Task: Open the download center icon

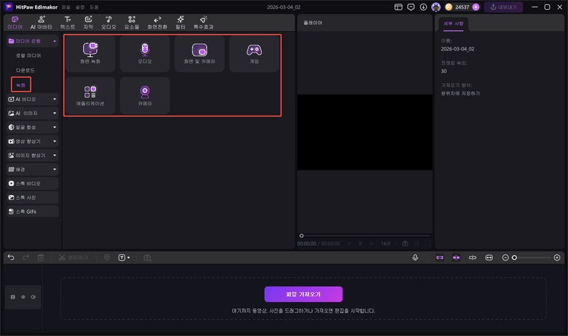Action: [x=423, y=7]
